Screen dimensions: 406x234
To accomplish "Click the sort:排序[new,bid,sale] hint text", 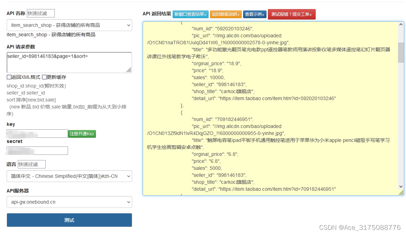I will pyautogui.click(x=31, y=100).
